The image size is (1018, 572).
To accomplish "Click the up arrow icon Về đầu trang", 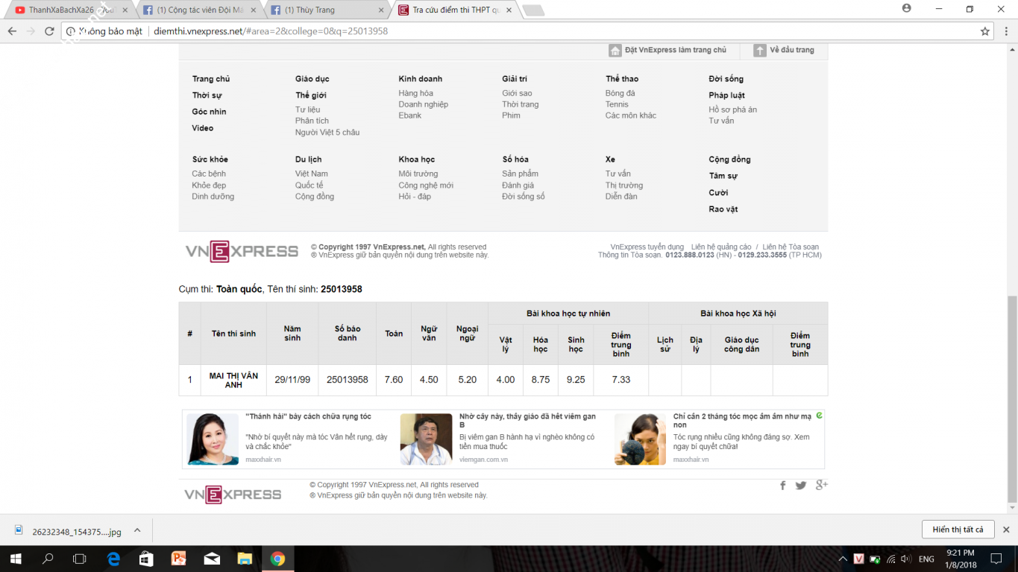I will tap(759, 51).
